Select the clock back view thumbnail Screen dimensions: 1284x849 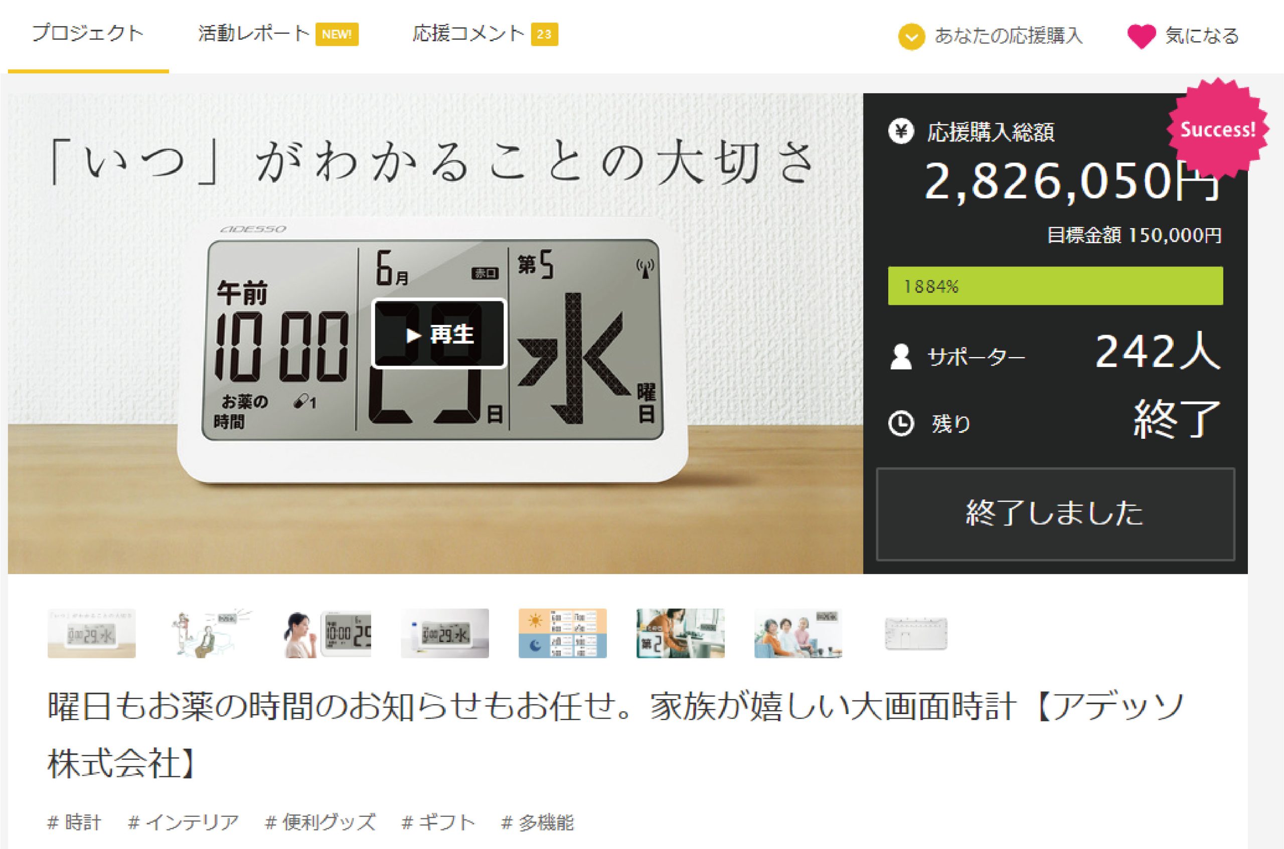tap(916, 633)
